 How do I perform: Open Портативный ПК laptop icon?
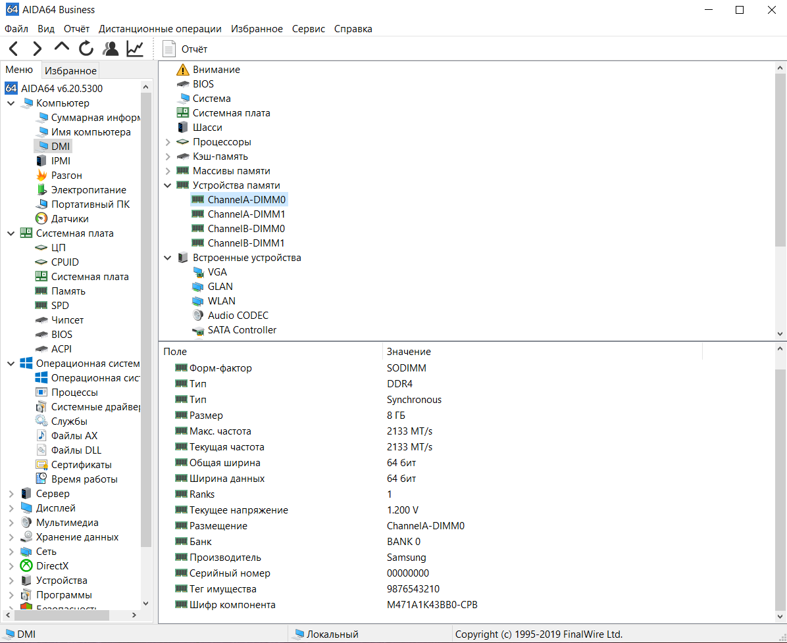click(41, 204)
